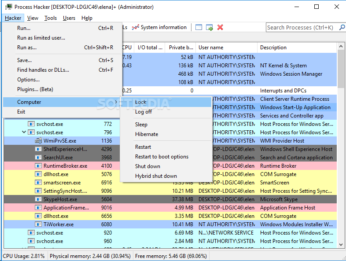Click the dllhost.exe 6656 process icon
This screenshot has height=261, width=346.
(x=38, y=216)
